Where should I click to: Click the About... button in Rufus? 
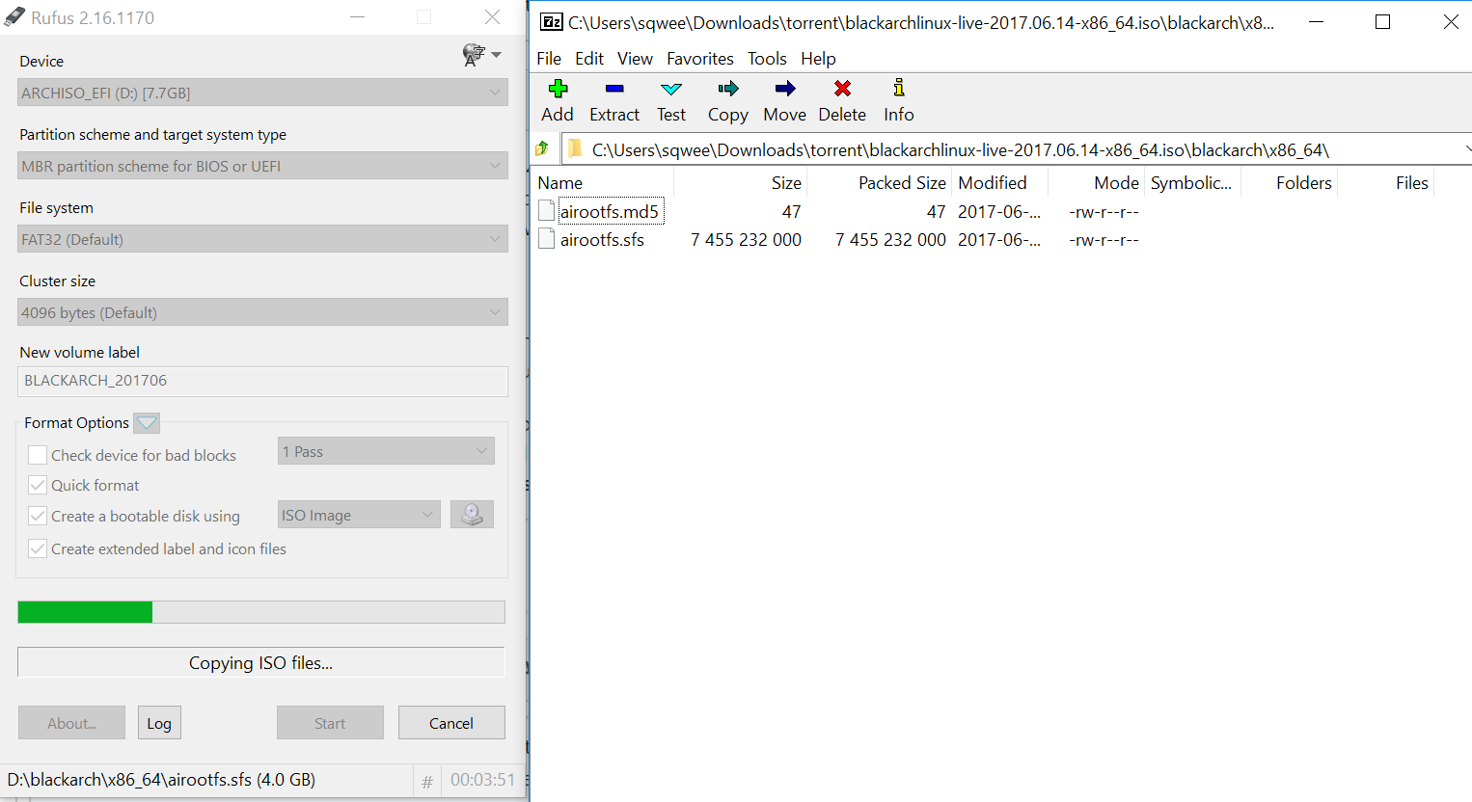pyautogui.click(x=71, y=723)
